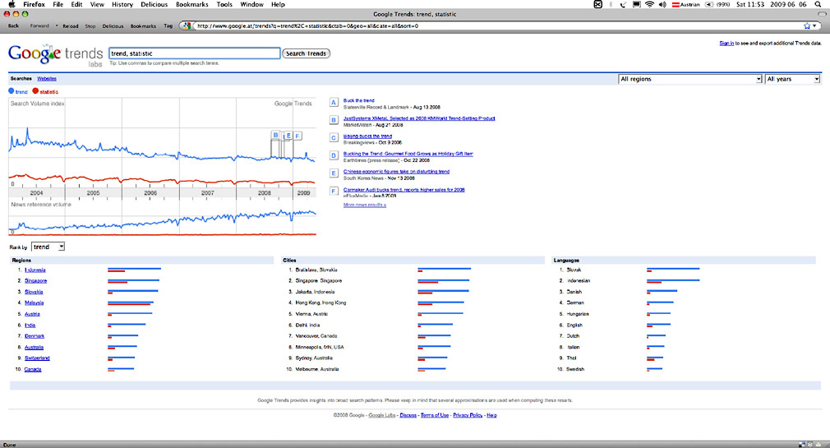This screenshot has width=830, height=448.
Task: Open the More news results link
Action: (x=364, y=205)
